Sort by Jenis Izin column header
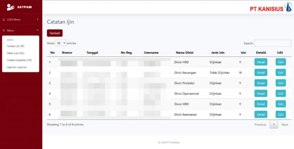The width and height of the screenshot is (294, 149). click(218, 53)
